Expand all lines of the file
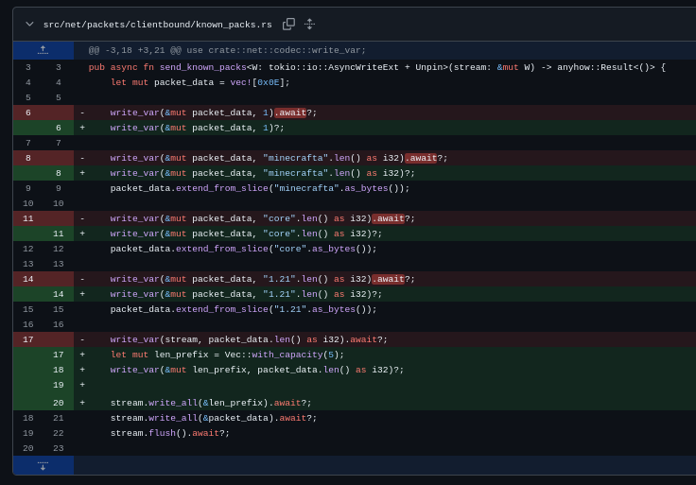This screenshot has width=696, height=485. 309,25
